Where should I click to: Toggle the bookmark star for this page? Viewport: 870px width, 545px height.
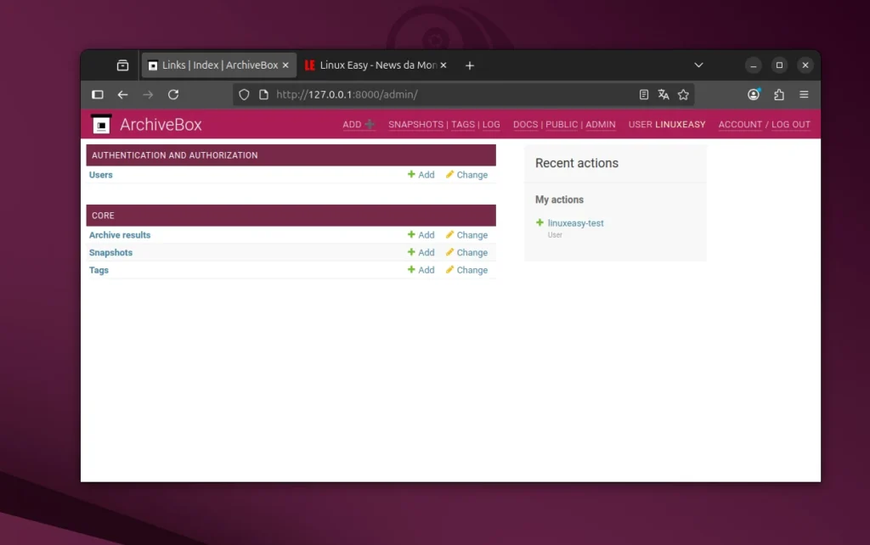click(684, 94)
